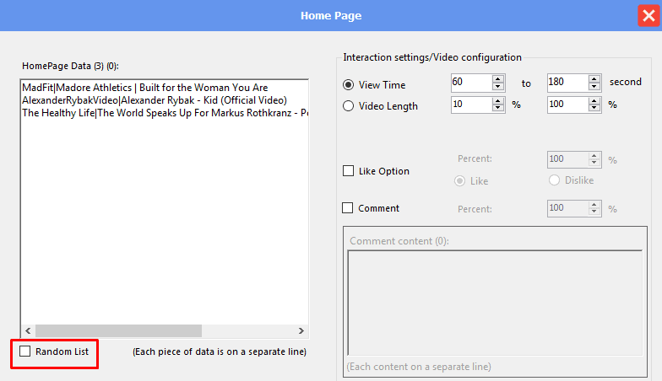662x381 pixels.
Task: Choose the Dislike radio option
Action: click(x=554, y=180)
